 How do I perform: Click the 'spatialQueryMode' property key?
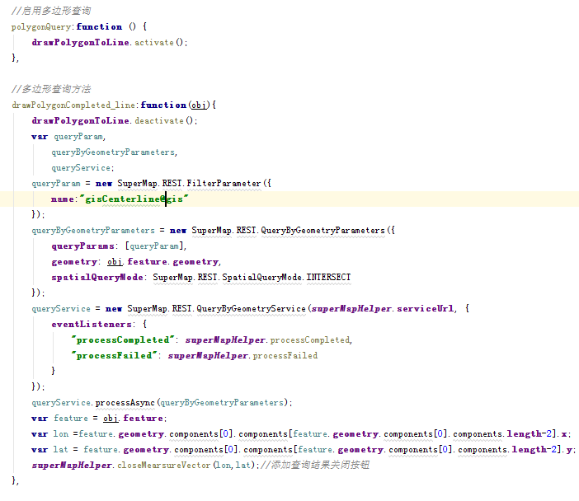point(97,277)
